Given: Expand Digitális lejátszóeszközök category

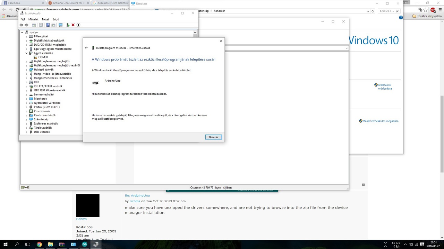Looking at the screenshot, I should [x=26, y=40].
